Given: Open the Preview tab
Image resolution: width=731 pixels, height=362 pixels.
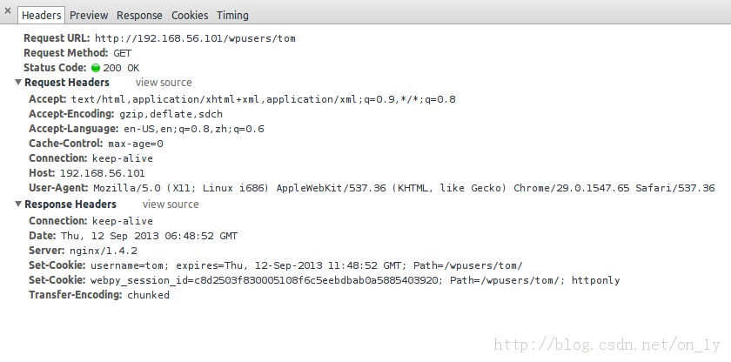Looking at the screenshot, I should (89, 15).
